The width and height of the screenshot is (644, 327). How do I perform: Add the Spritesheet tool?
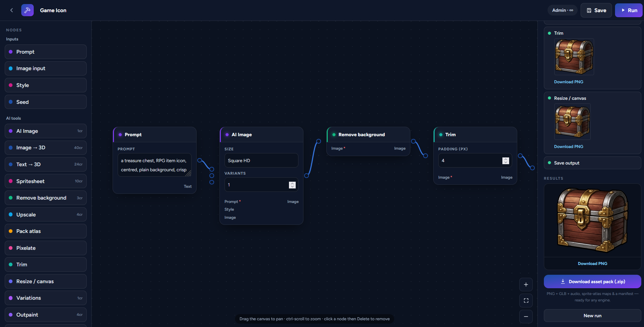[46, 181]
